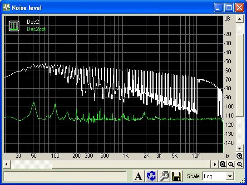Click the empty status text field
The height and width of the screenshot is (185, 247).
65,176
